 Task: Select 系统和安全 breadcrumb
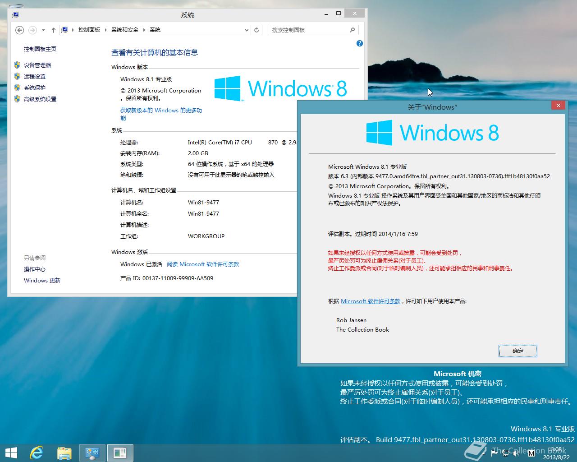[x=125, y=30]
